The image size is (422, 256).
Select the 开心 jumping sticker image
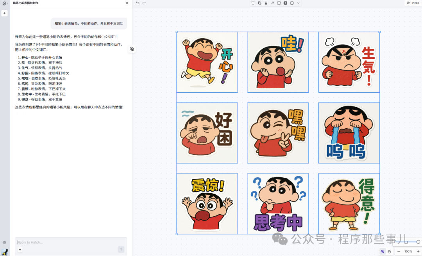[207, 62]
